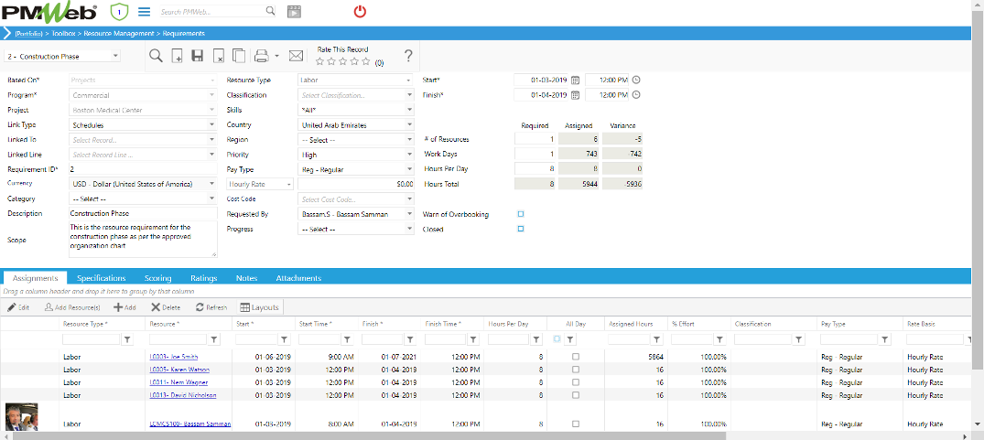This screenshot has width=984, height=440.
Task: Toggle All Day for Joe Smith row
Action: point(576,356)
